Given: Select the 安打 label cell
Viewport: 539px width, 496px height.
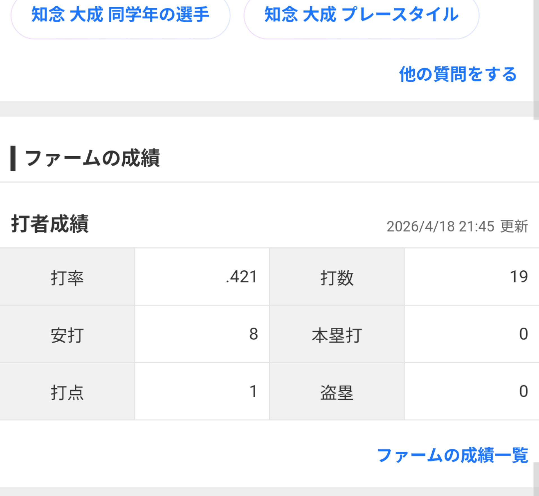Looking at the screenshot, I should (x=67, y=334).
